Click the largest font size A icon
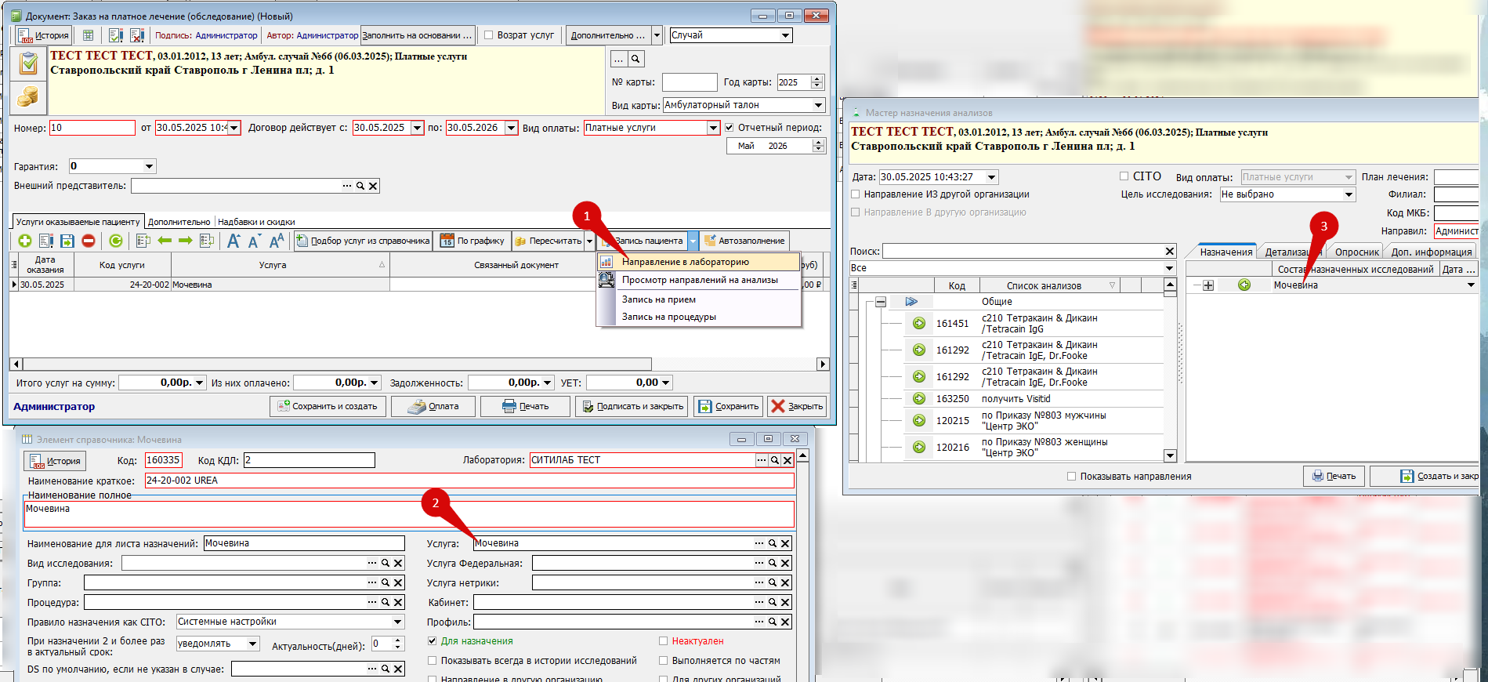 point(277,241)
